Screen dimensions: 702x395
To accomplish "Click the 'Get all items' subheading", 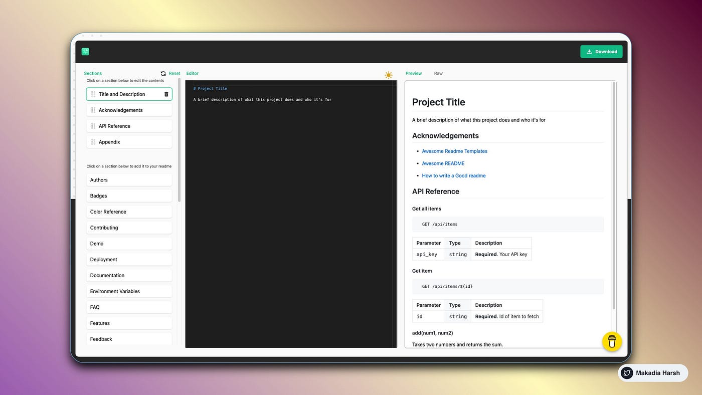I will (427, 209).
